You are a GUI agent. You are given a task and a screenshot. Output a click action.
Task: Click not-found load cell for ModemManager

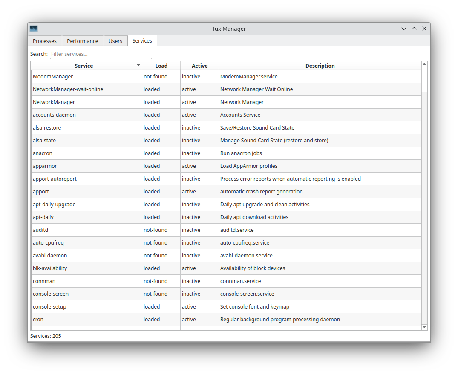coord(161,77)
